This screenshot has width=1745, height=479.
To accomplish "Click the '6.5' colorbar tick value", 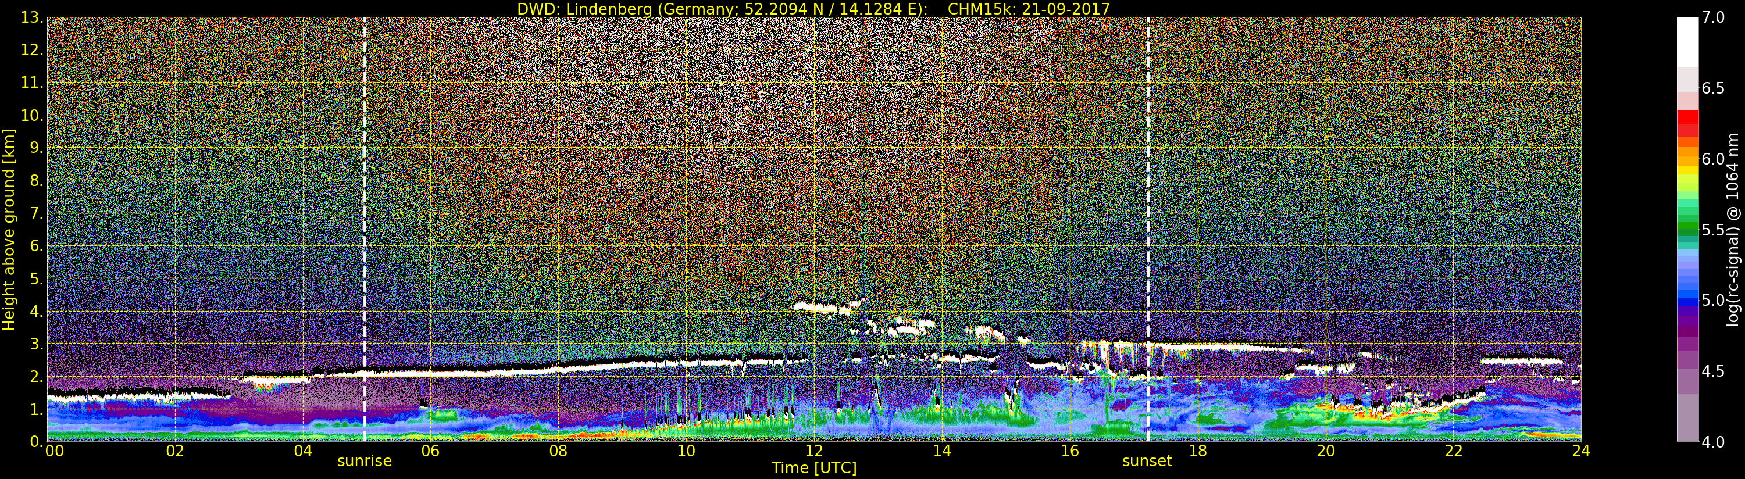I will click(1713, 88).
